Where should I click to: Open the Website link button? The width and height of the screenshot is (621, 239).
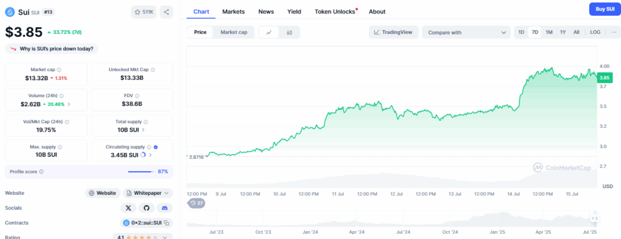click(x=103, y=193)
